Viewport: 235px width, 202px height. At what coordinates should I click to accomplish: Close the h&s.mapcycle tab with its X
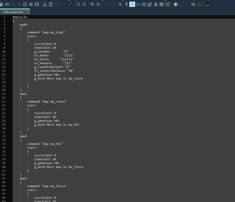(27, 12)
